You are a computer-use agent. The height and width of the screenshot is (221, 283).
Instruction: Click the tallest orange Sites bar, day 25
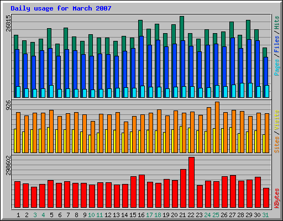217,127
